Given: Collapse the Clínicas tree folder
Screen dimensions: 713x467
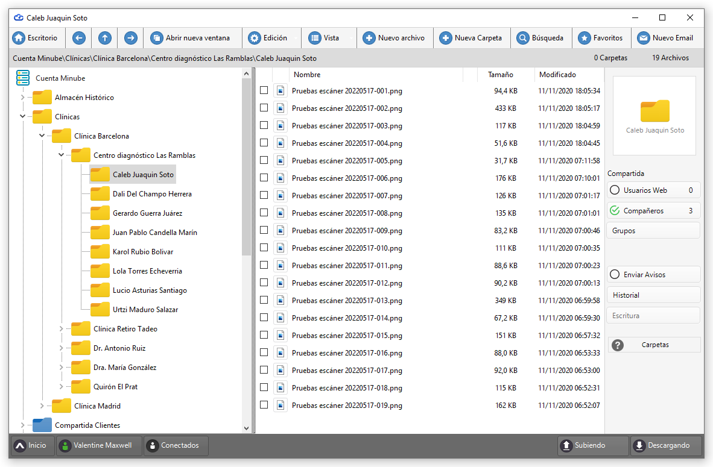Looking at the screenshot, I should point(23,116).
